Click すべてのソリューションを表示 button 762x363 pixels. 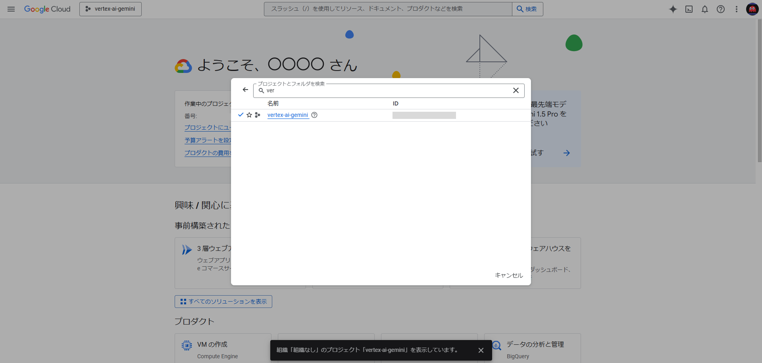coord(223,302)
